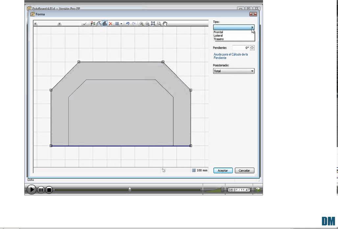
Task: Click the zoom out magnifier icon
Action: [147, 24]
